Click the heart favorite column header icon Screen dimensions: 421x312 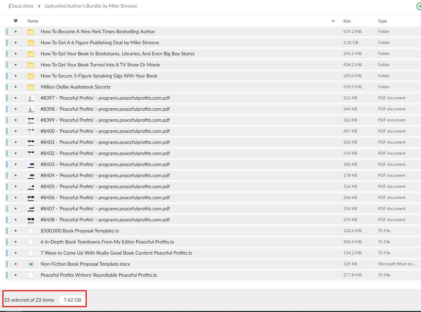click(16, 21)
